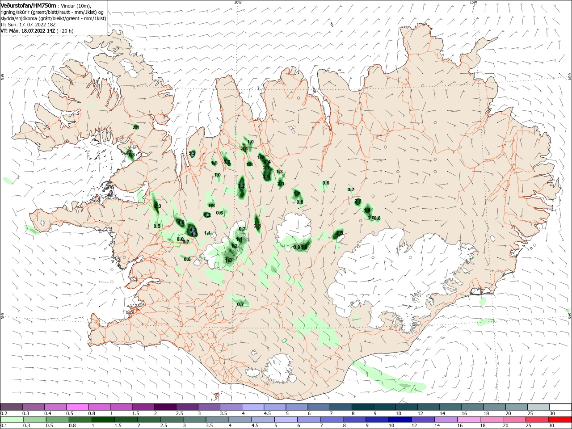Pick the lower legend swatch labeled 4
Viewport: 572px width, 429px height.
(x=240, y=420)
